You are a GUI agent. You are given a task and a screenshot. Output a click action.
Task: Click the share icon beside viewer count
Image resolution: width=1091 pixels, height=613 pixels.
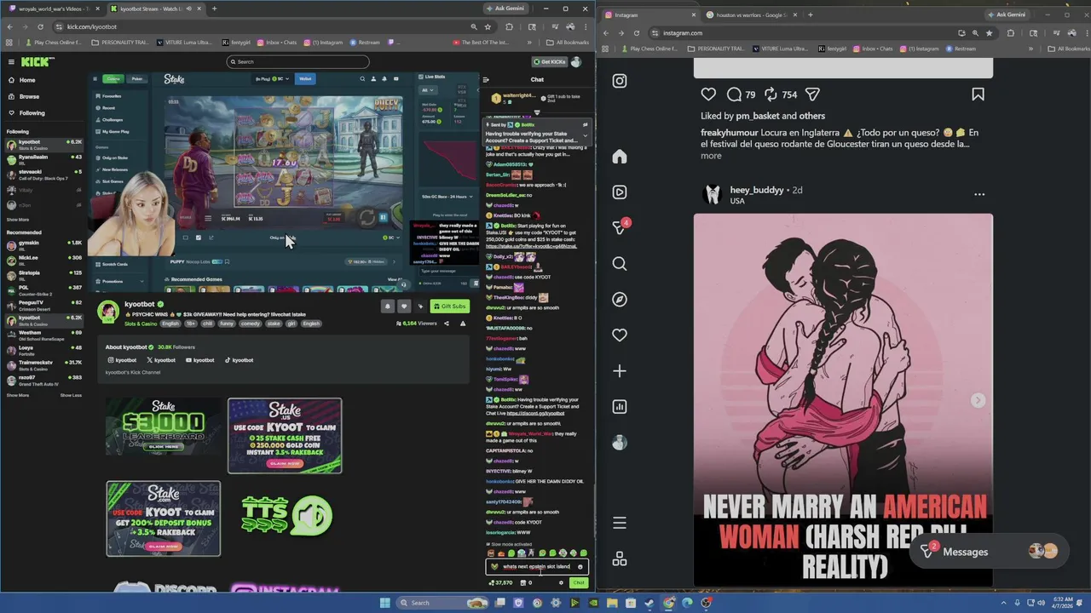pos(447,324)
